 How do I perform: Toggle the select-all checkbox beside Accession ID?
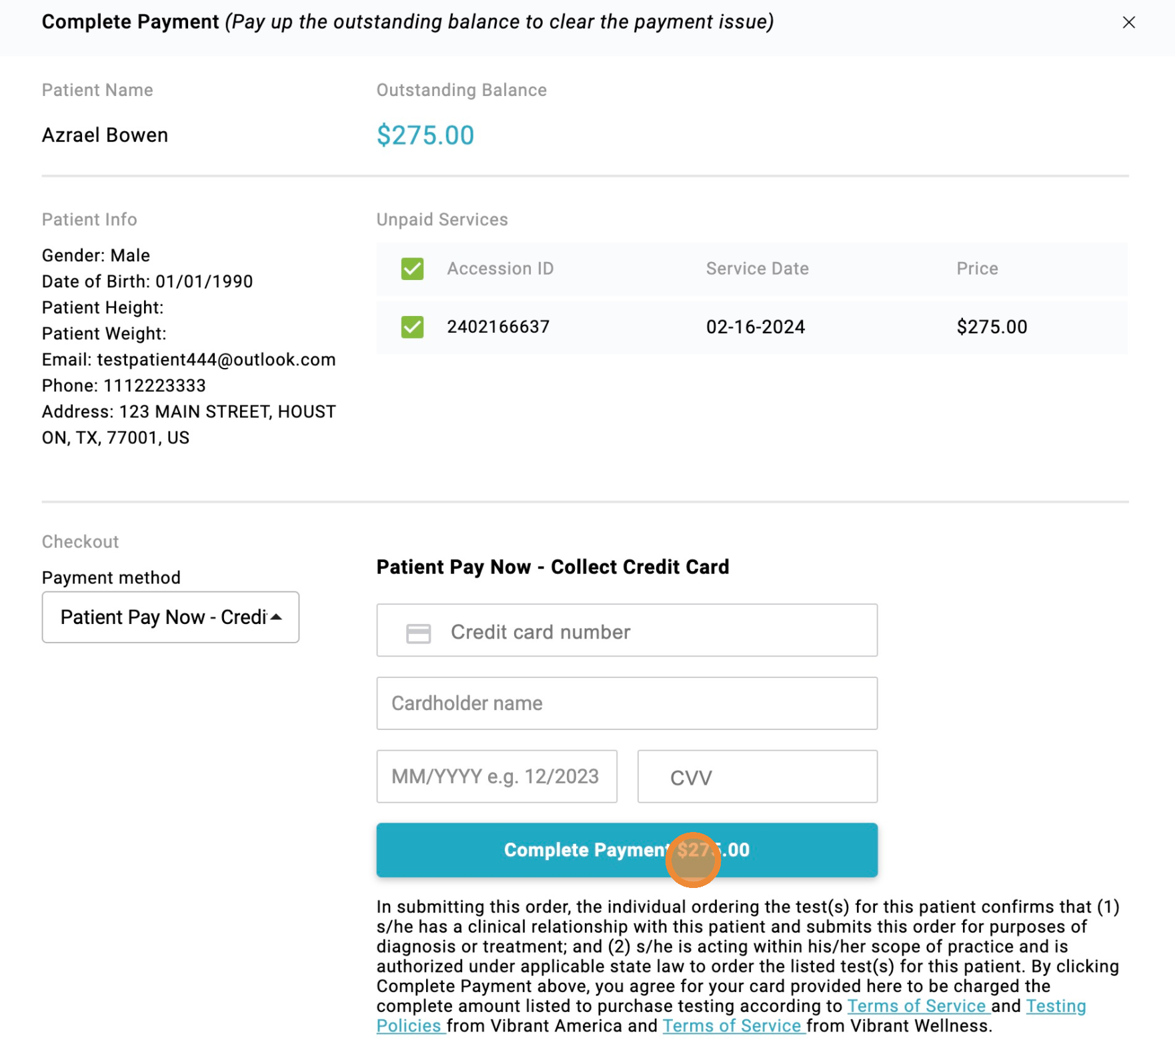click(x=412, y=269)
